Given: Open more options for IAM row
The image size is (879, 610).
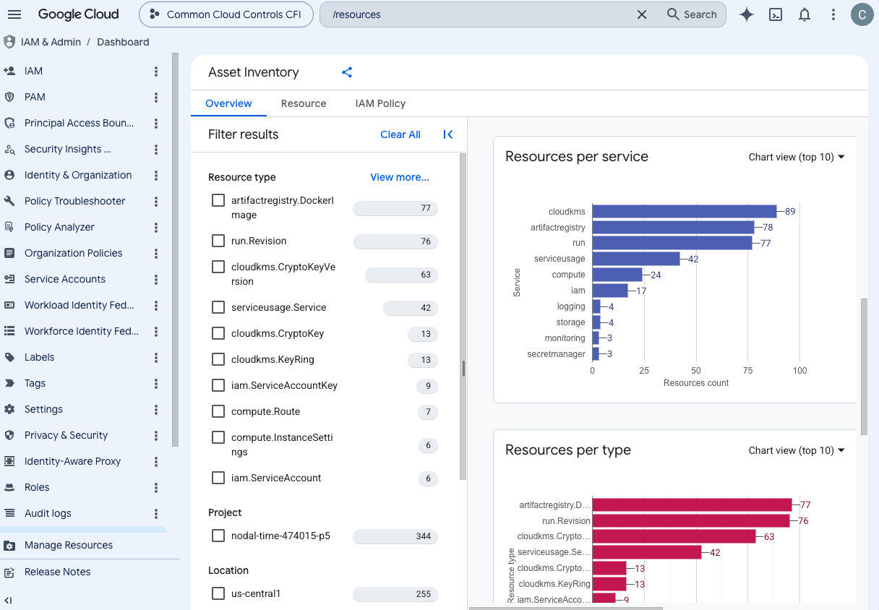Looking at the screenshot, I should point(156,71).
